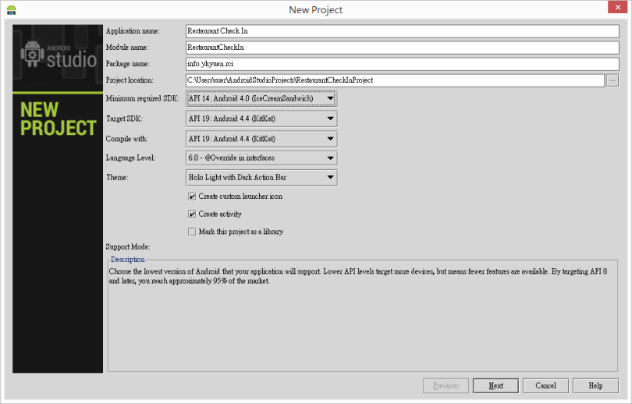Screen dimensions: 632x404
Task: Open Help for the wizard
Action: 595,385
